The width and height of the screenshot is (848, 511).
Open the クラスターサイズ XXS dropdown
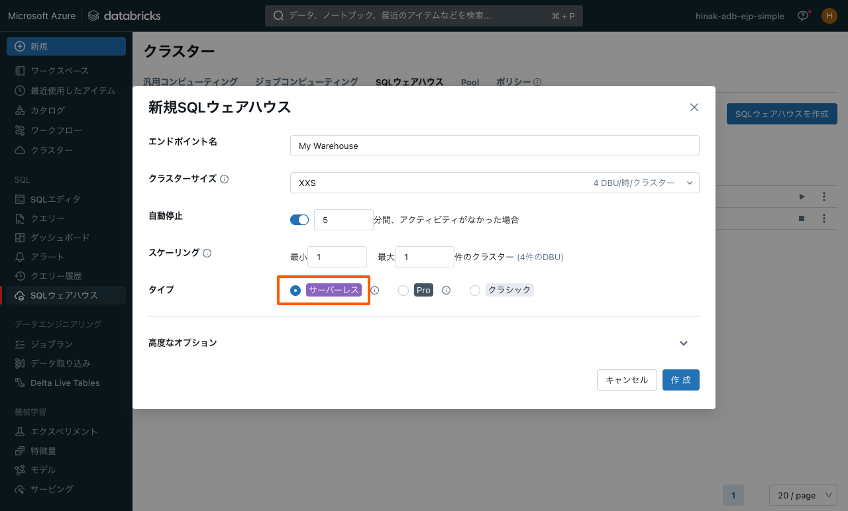point(495,183)
